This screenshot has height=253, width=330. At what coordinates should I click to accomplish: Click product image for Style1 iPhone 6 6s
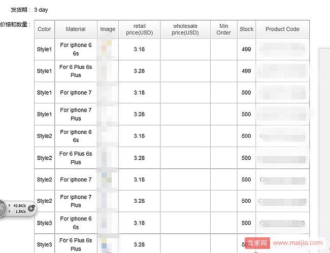point(107,49)
